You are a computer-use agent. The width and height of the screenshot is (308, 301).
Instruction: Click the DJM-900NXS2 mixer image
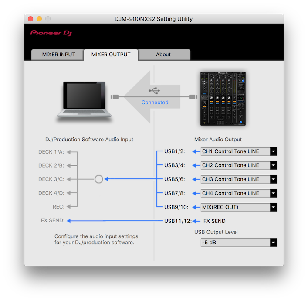pos(223,99)
